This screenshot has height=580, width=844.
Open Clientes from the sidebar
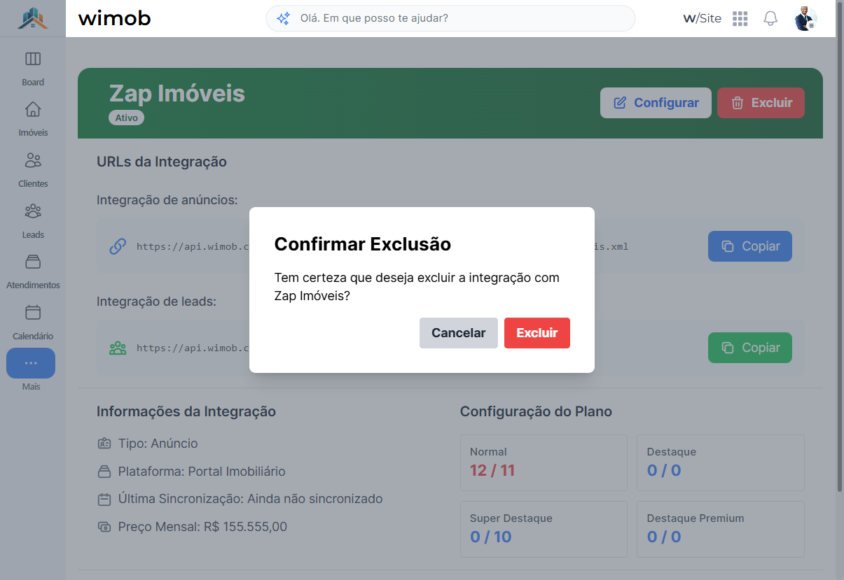(x=33, y=170)
